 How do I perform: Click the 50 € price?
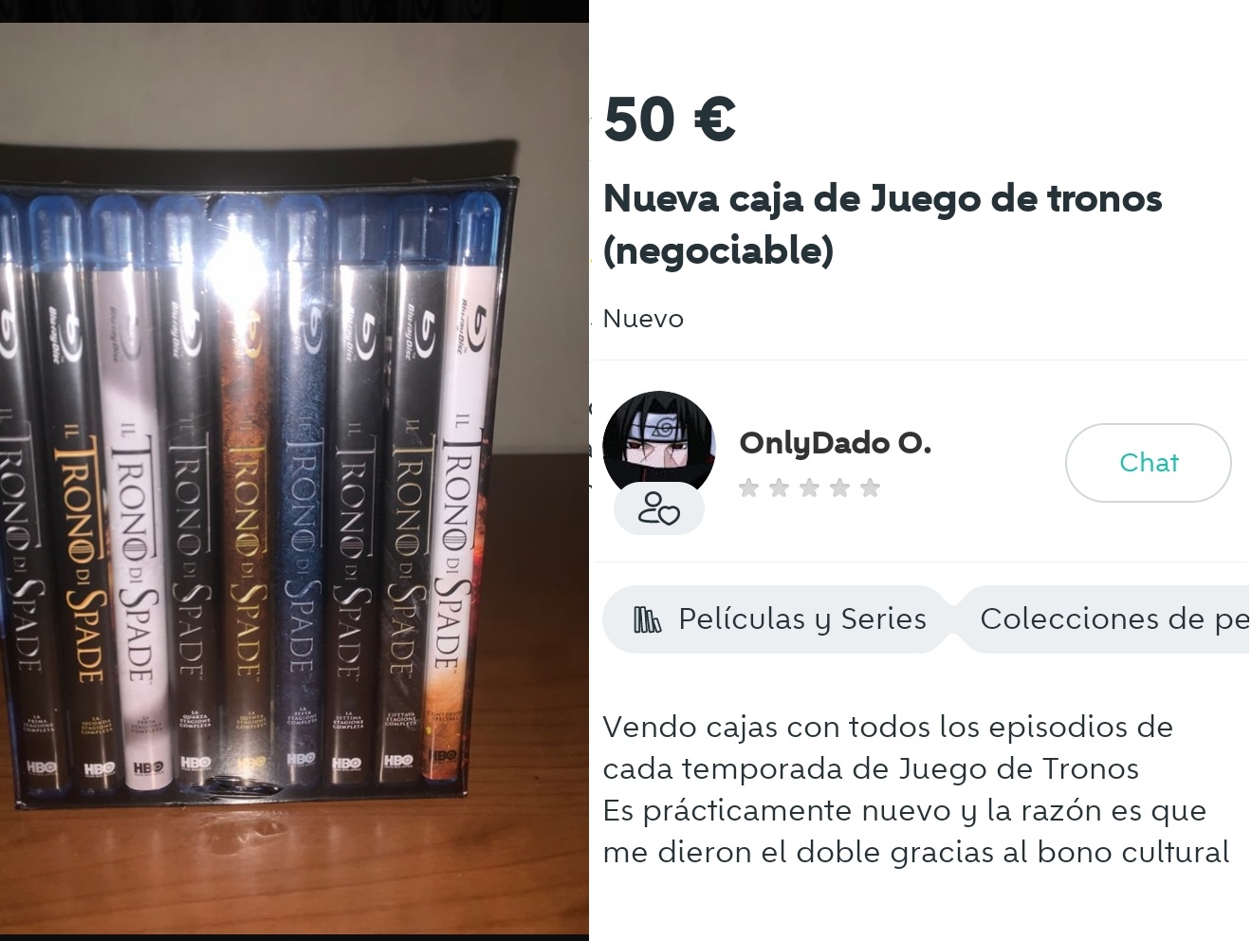pyautogui.click(x=670, y=120)
